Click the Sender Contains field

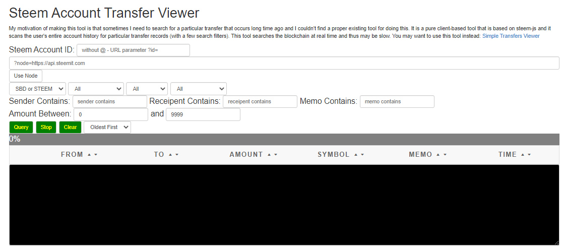click(110, 101)
